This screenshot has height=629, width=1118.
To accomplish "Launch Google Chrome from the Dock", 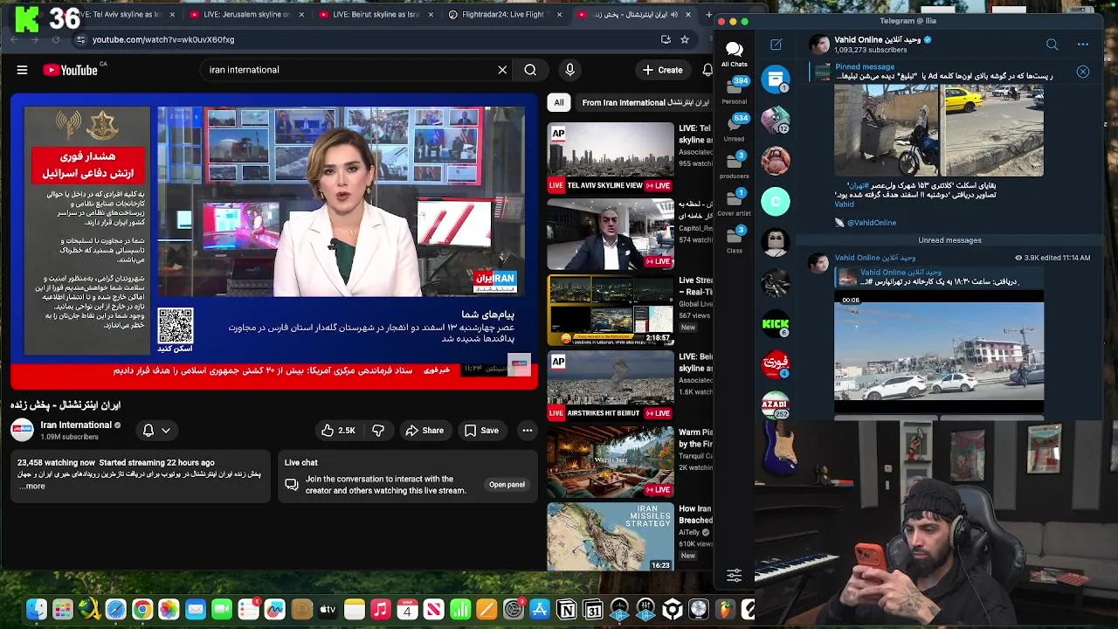I will pos(141,610).
